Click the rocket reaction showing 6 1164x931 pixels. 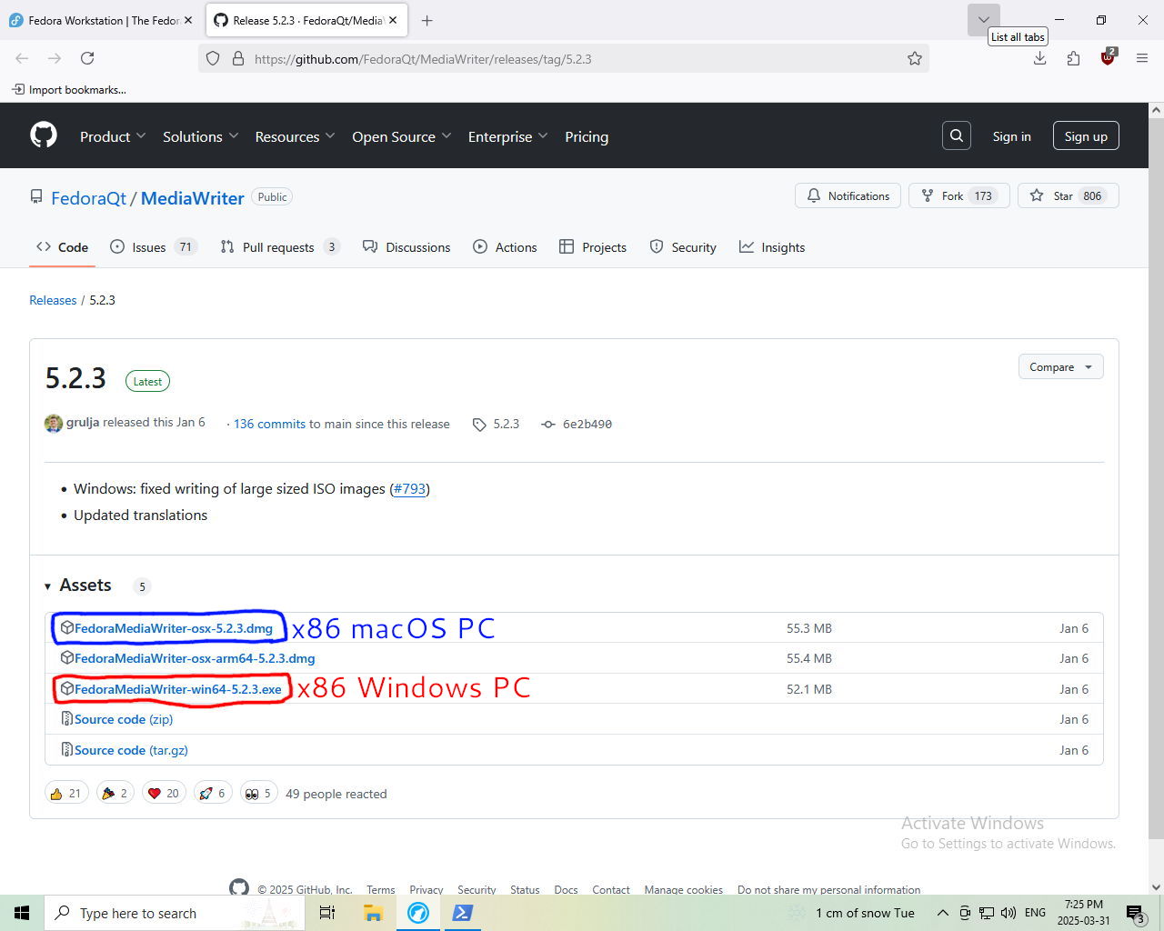pyautogui.click(x=213, y=794)
